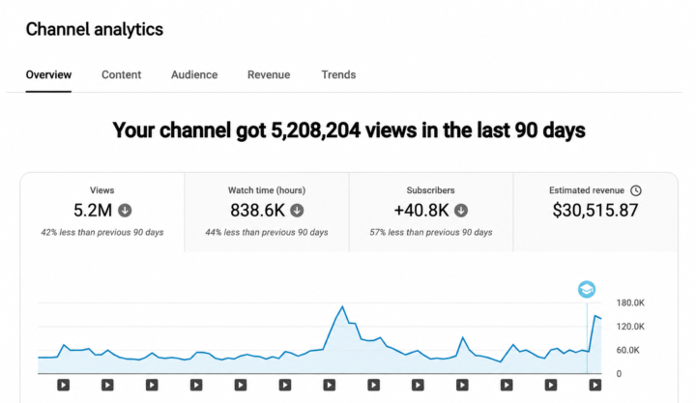Click "57% less than previous 90 days"
The width and height of the screenshot is (696, 403).
[431, 232]
